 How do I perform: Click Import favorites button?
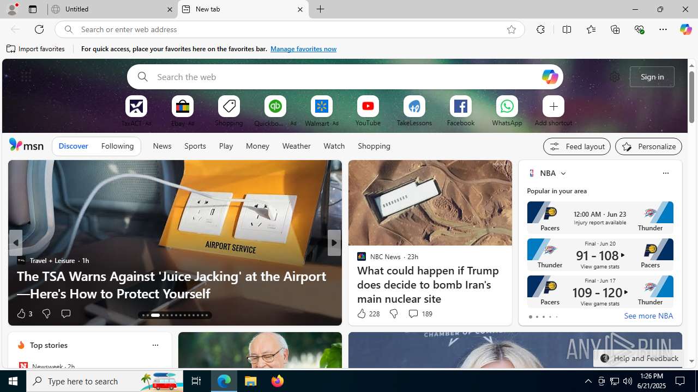(36, 49)
